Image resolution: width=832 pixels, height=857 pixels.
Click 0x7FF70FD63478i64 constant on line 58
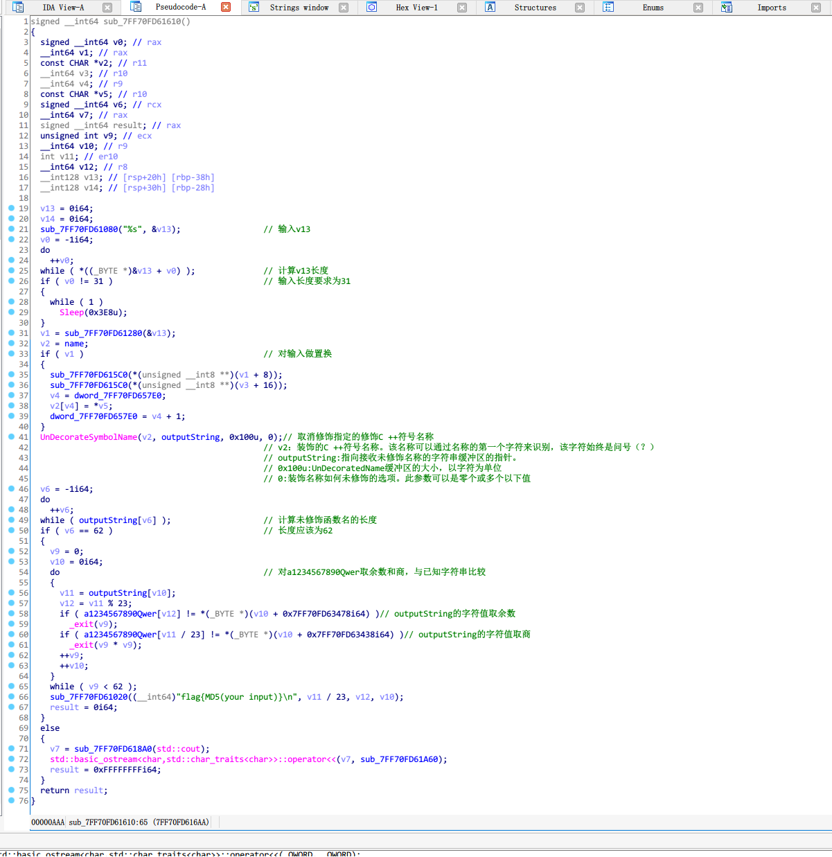[x=326, y=614]
